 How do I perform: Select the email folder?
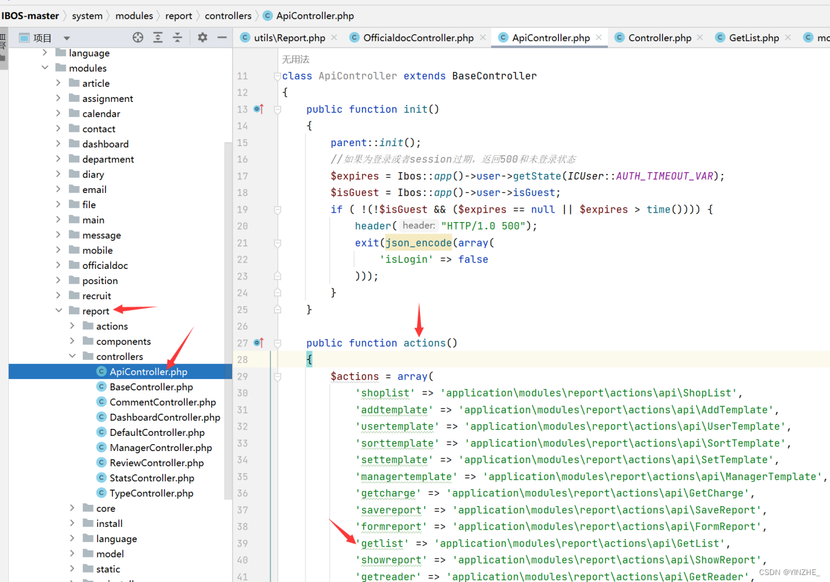pyautogui.click(x=94, y=190)
